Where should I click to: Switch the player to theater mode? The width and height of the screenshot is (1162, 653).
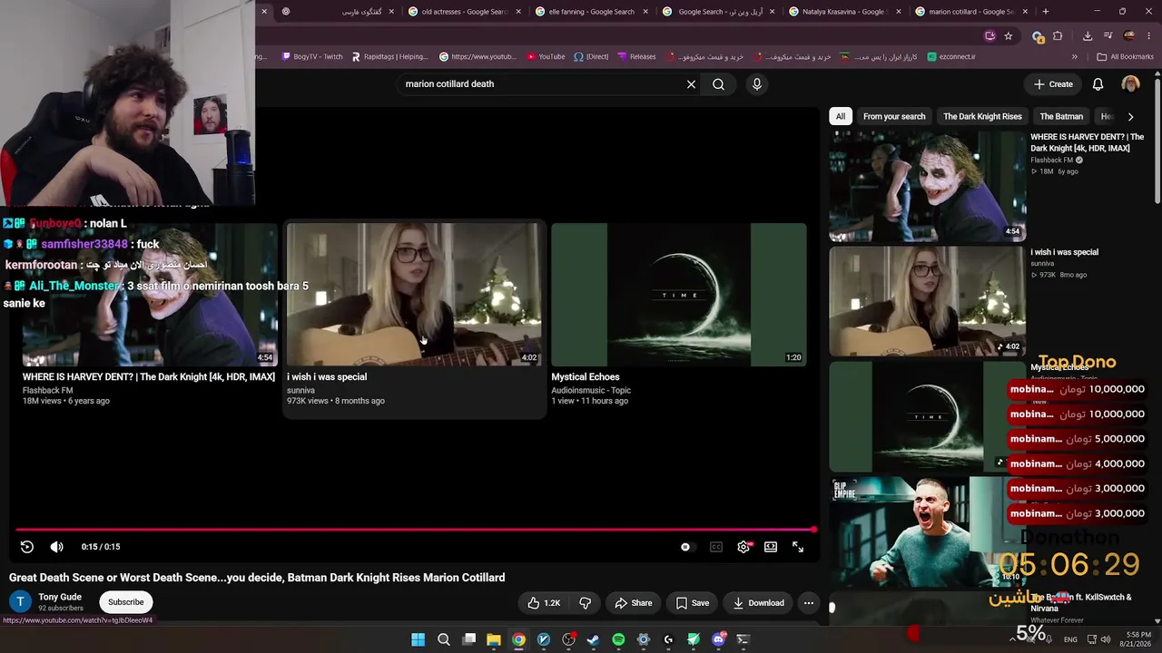click(x=771, y=547)
